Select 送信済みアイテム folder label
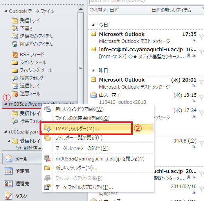Image resolution: width=204 pixels, height=201 pixels. coord(36,36)
